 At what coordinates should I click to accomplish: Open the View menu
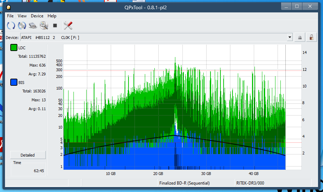tap(22, 16)
